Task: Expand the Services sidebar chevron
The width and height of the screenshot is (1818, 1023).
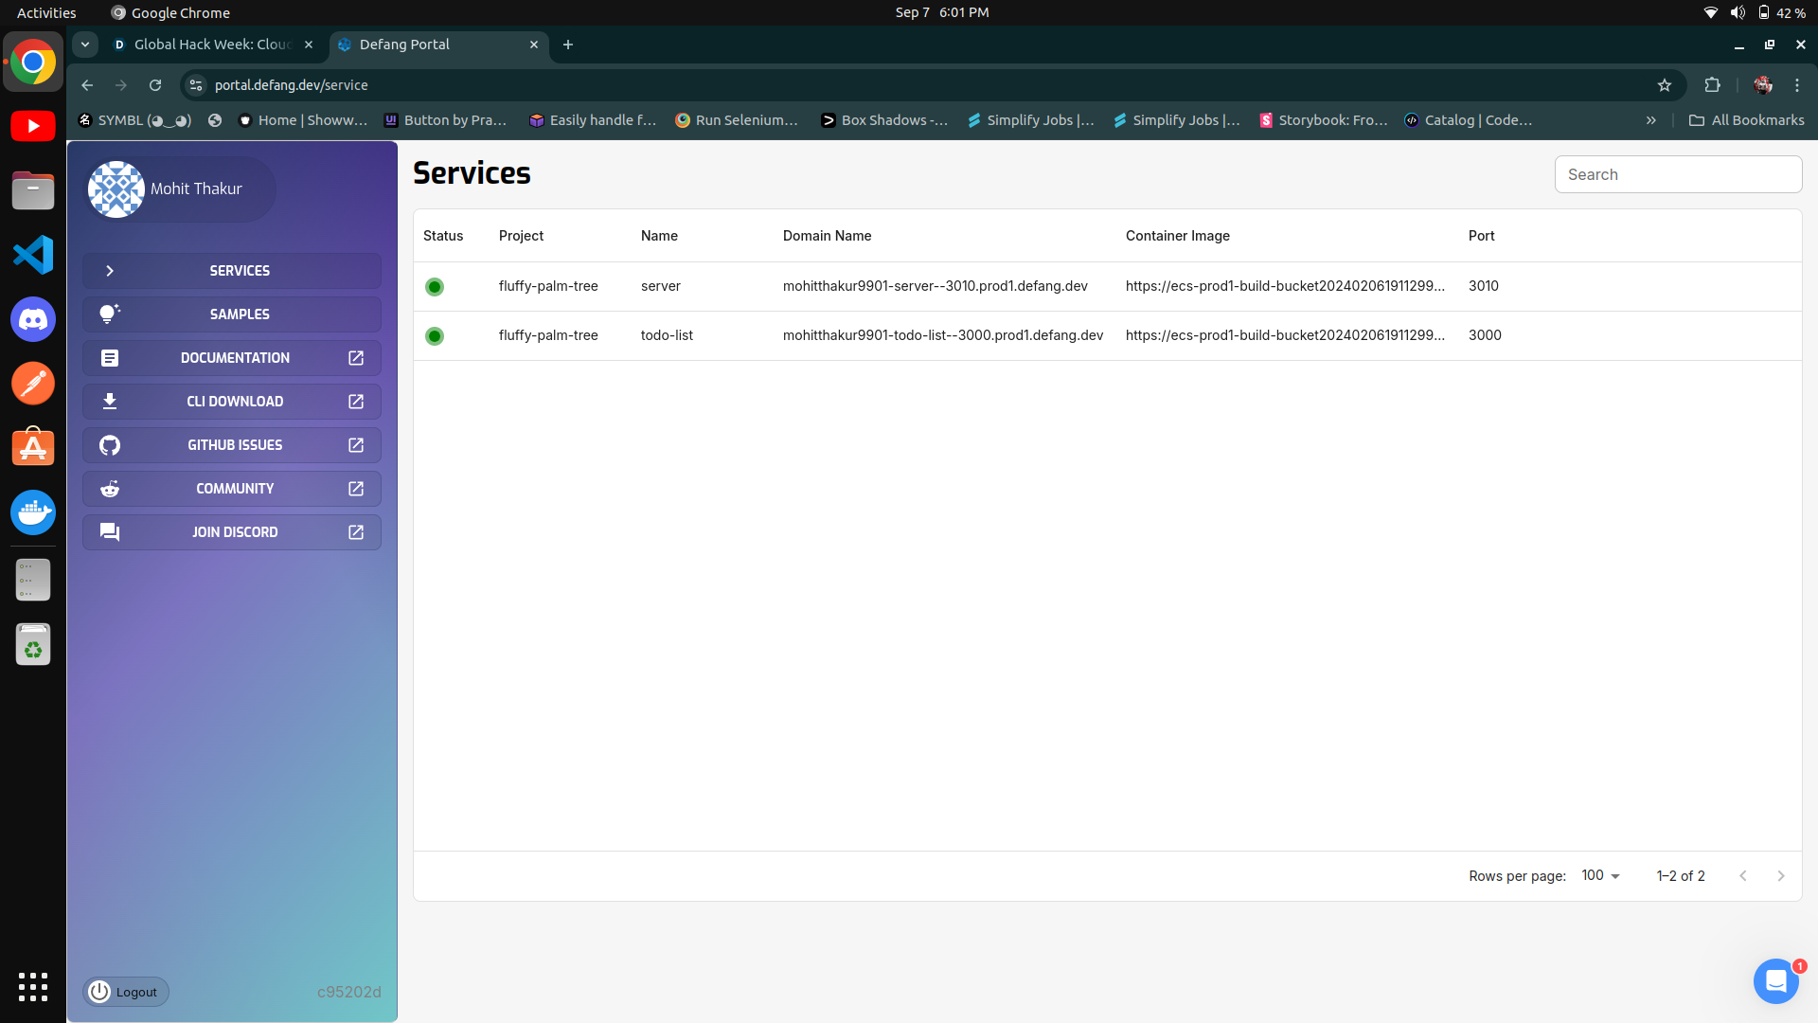Action: pos(110,271)
